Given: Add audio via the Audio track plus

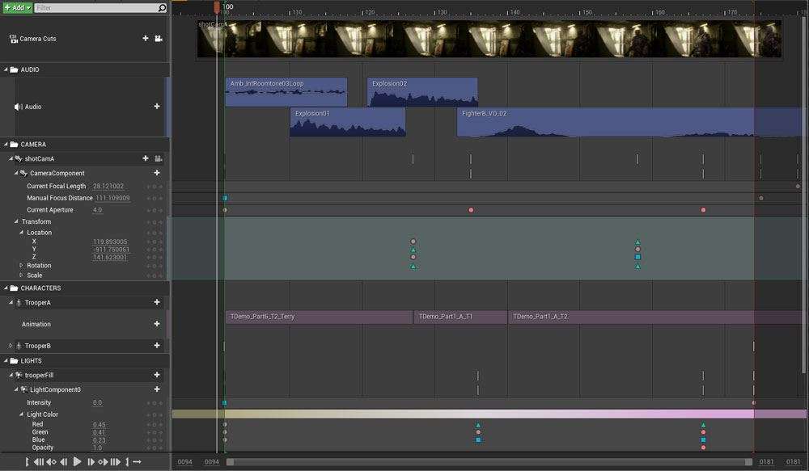Looking at the screenshot, I should tap(157, 106).
